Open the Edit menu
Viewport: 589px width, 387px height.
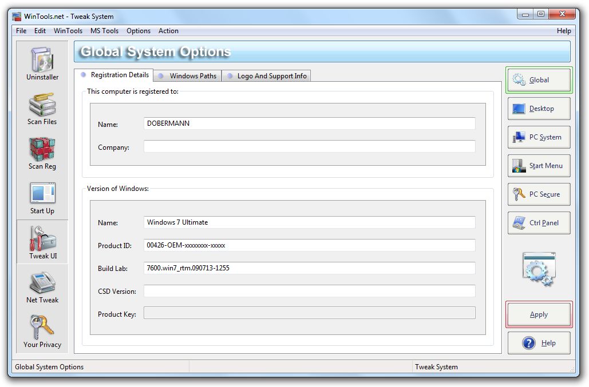(40, 31)
